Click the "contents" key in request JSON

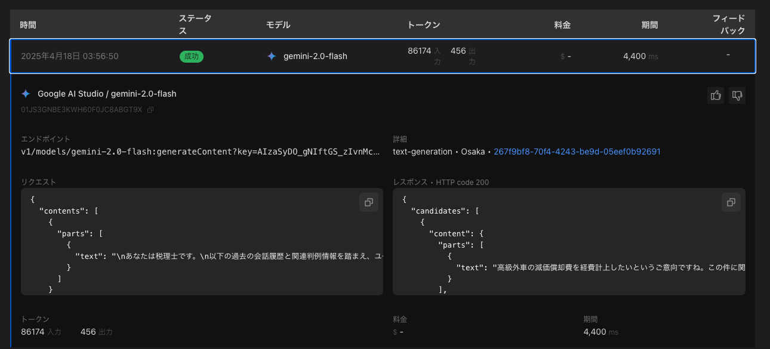[62, 211]
